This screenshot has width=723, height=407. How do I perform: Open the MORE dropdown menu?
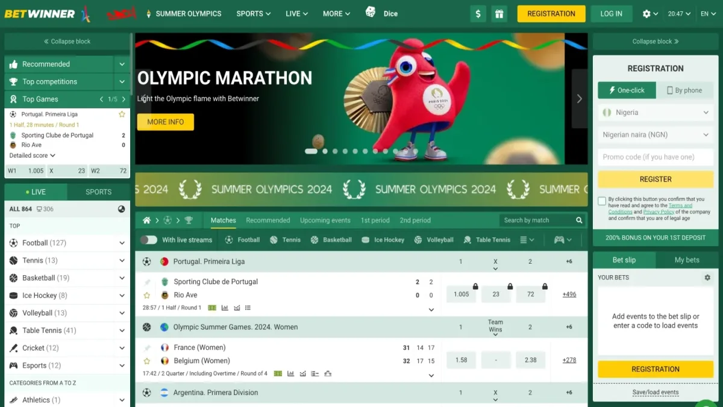coord(337,14)
